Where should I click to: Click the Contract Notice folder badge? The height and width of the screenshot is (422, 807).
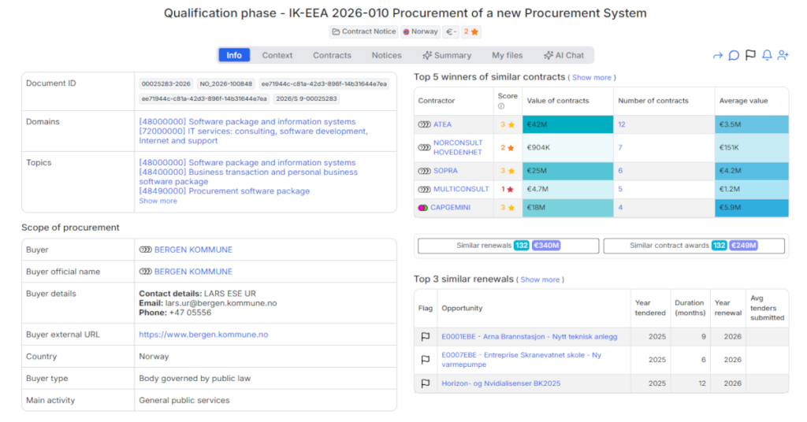click(363, 31)
